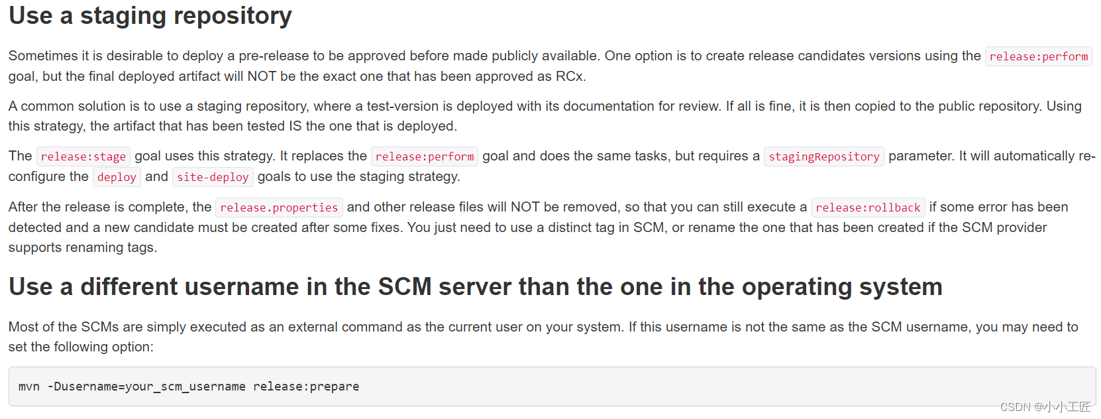Screen dimensions: 1101x419
Task: Click the word "RCx" in the first paragraph
Action: tap(570, 77)
